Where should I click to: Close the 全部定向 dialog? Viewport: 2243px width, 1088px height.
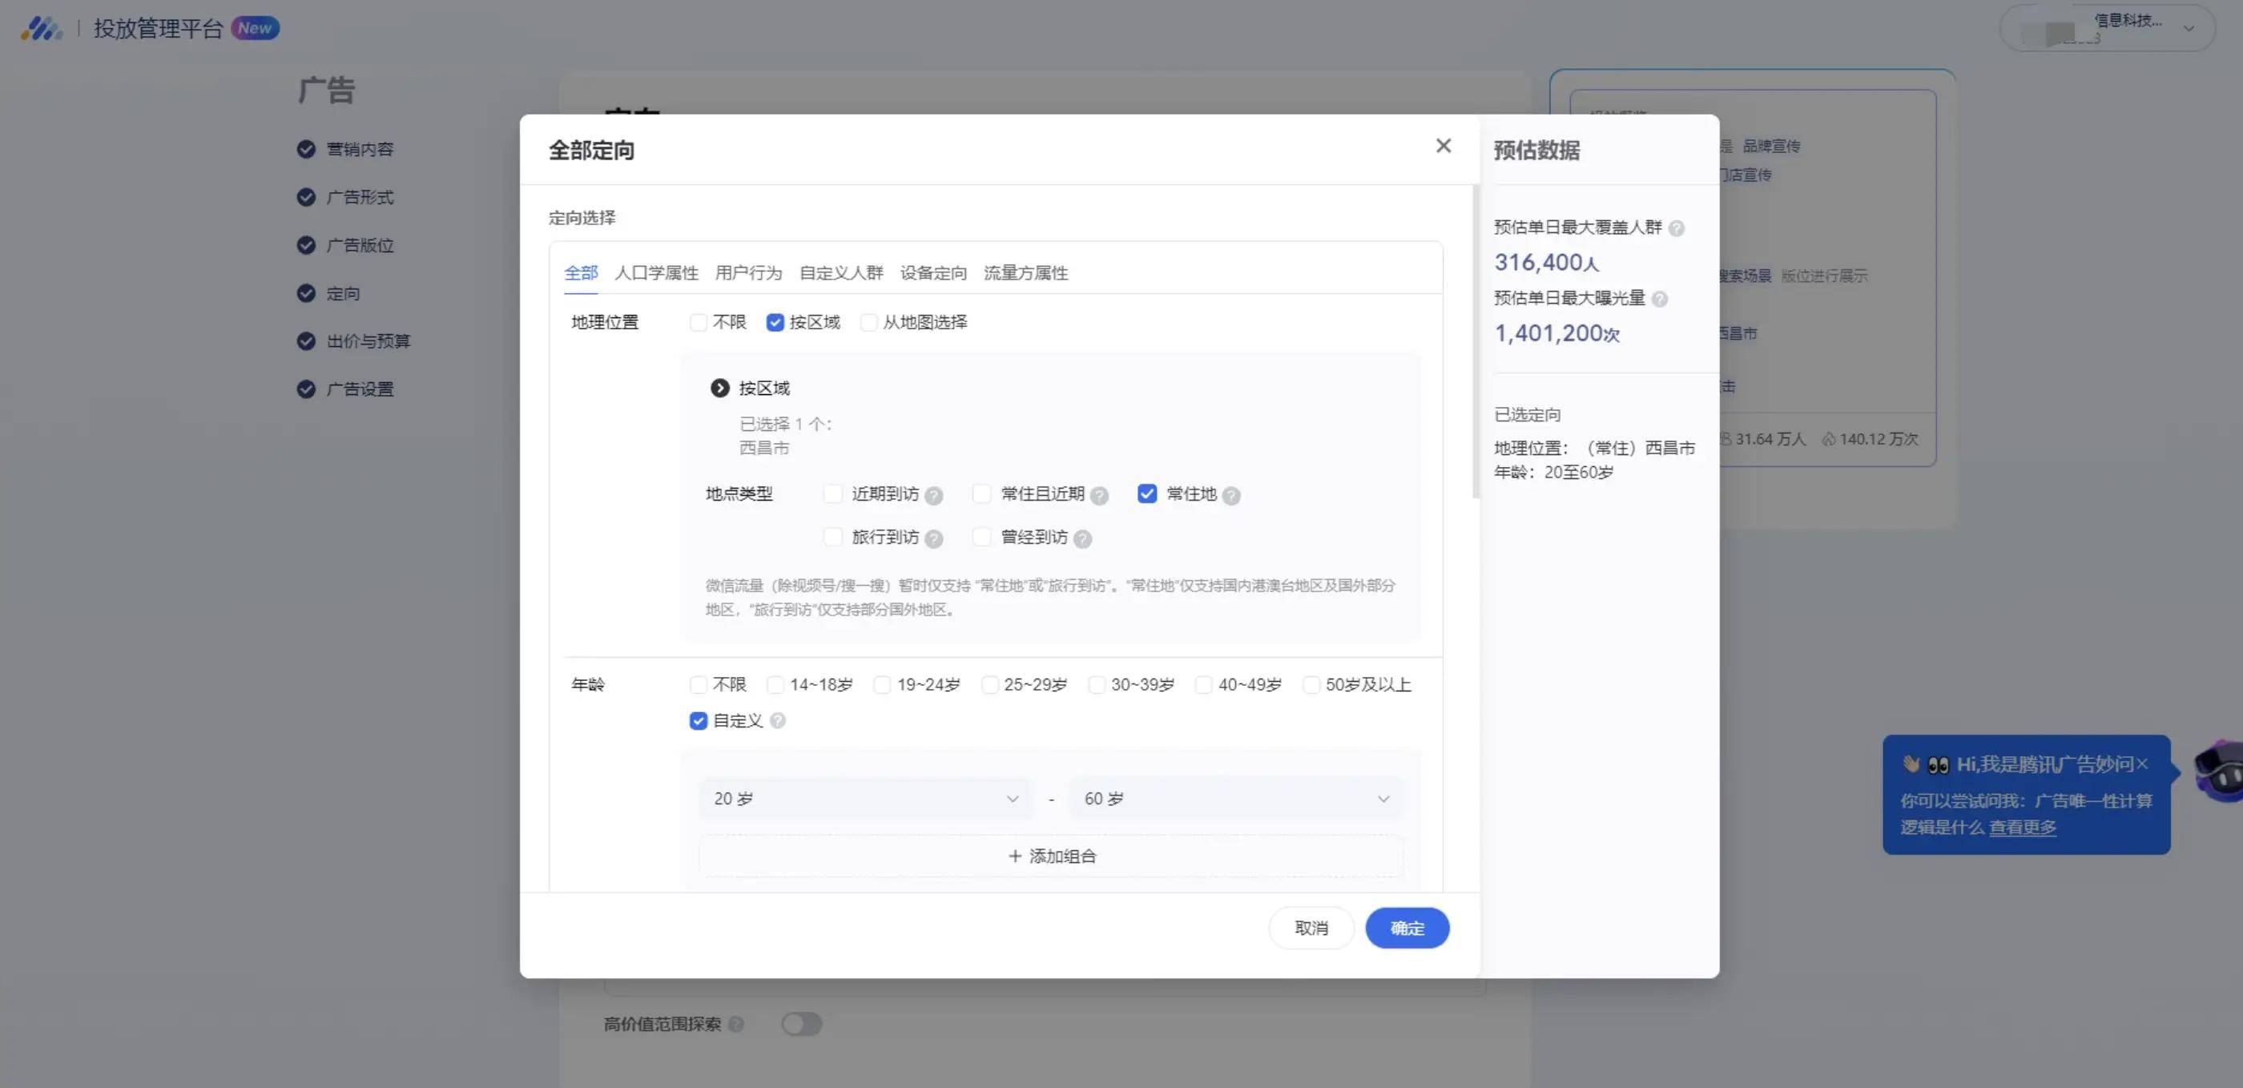coord(1443,146)
